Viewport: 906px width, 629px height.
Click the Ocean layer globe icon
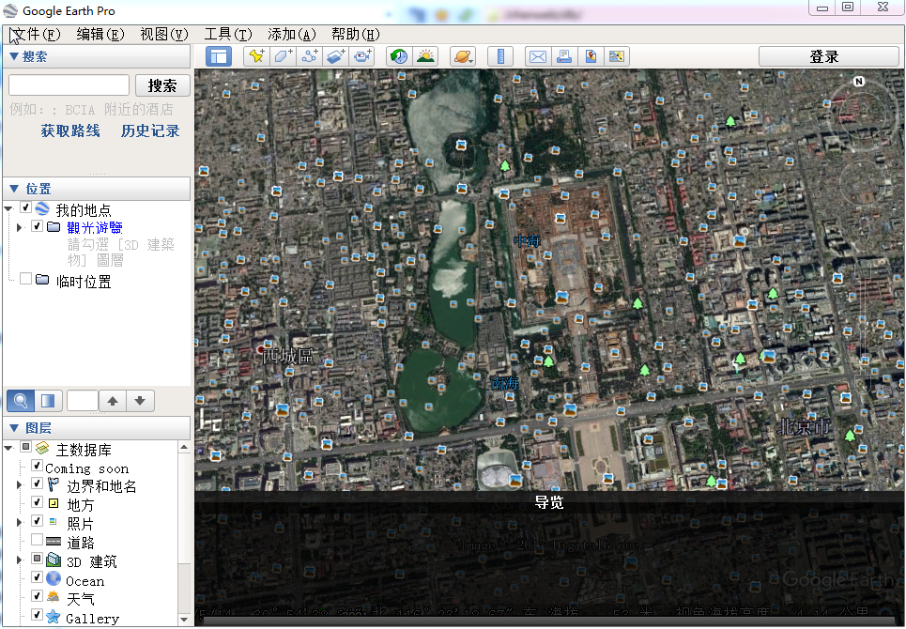(54, 578)
